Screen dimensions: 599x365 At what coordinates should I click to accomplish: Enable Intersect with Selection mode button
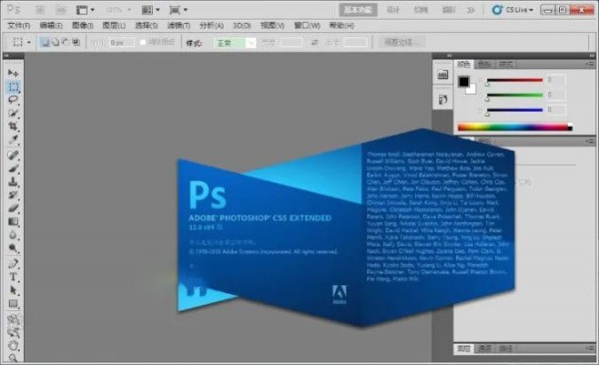point(76,42)
